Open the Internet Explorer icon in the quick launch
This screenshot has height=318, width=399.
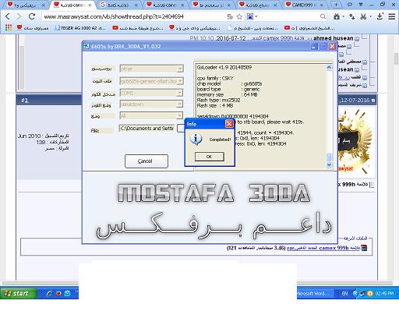[49, 294]
